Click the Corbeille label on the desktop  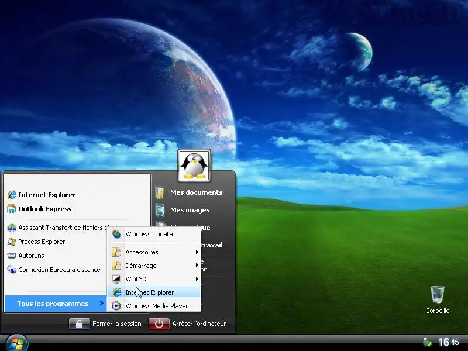point(437,311)
